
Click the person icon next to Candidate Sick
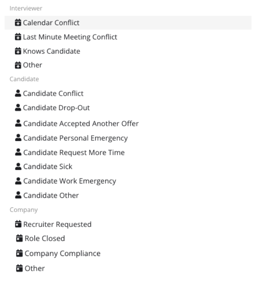18,166
